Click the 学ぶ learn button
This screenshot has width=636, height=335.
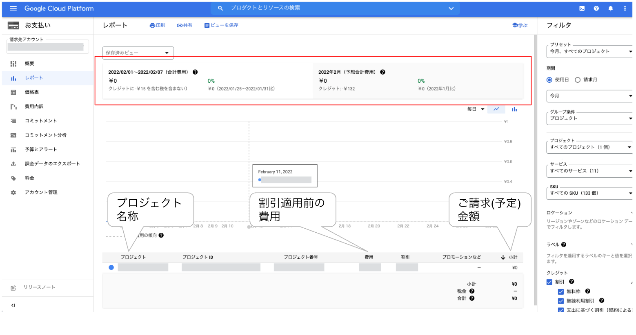(520, 25)
